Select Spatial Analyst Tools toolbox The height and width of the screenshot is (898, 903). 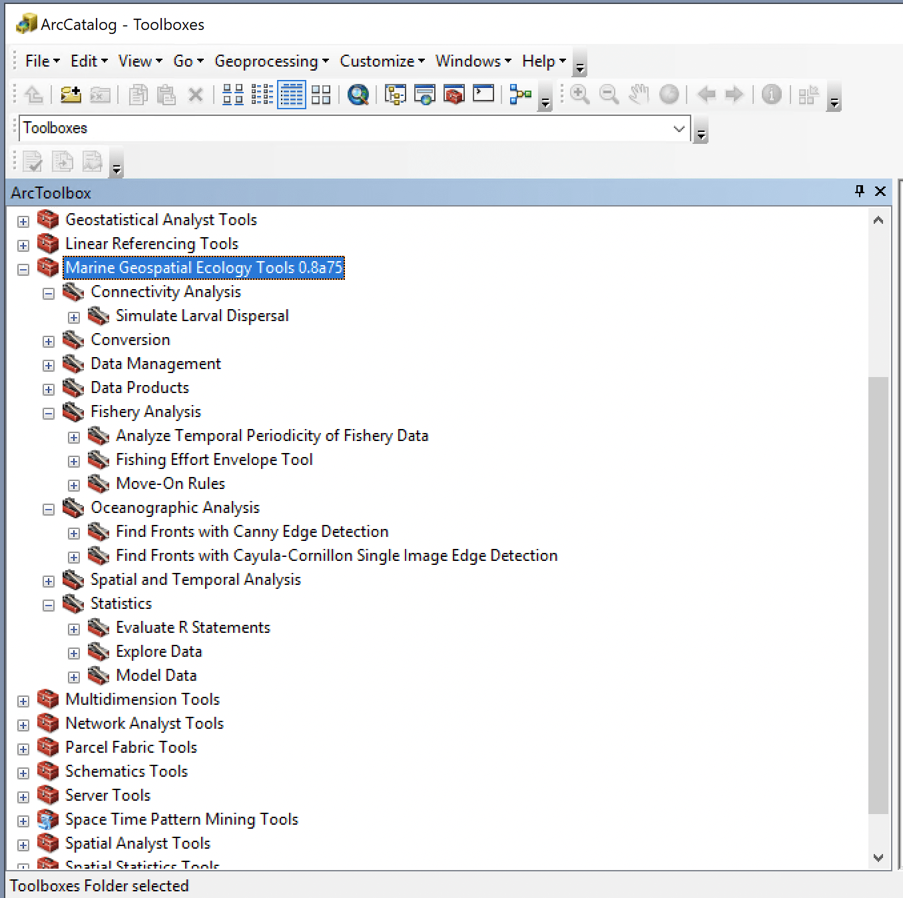137,843
